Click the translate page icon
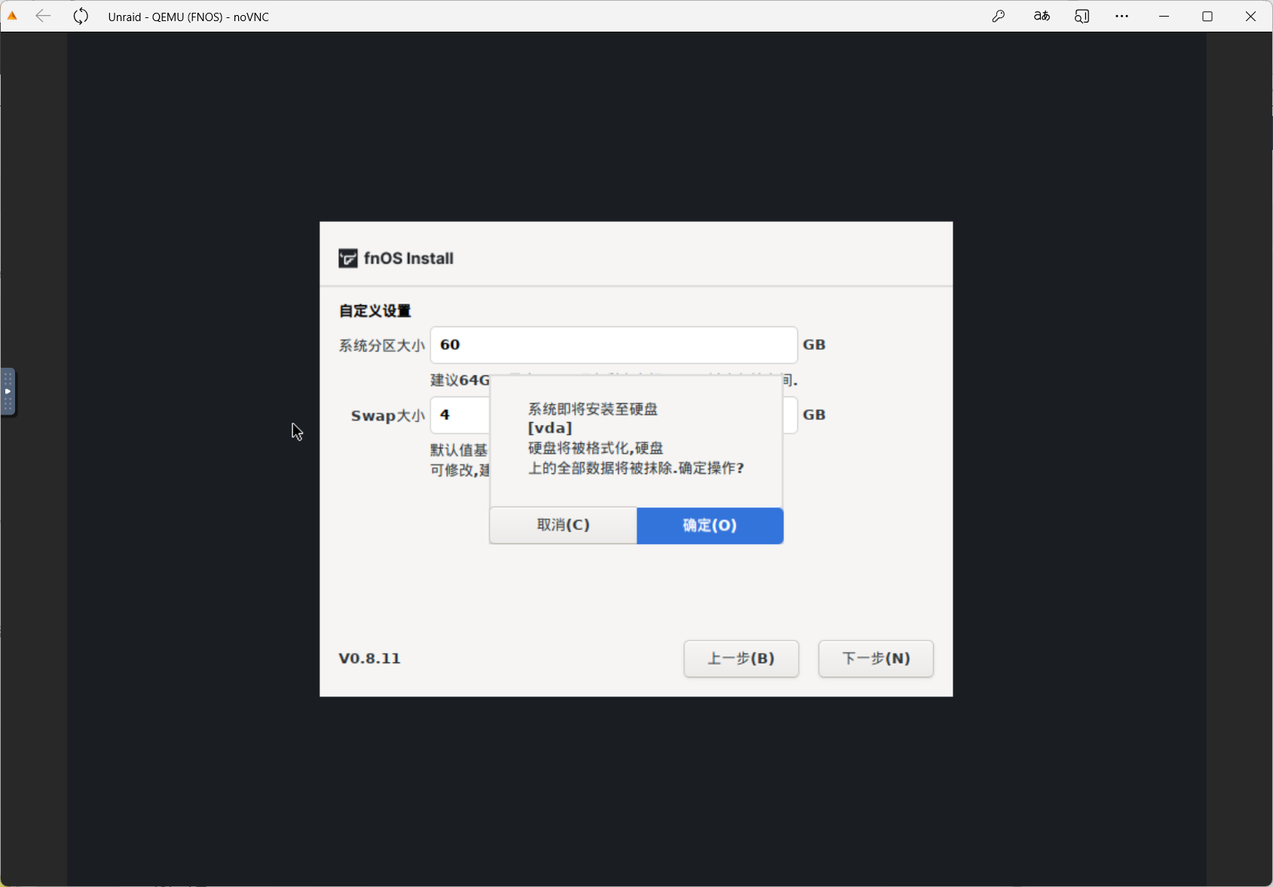The image size is (1273, 887). coord(1041,16)
